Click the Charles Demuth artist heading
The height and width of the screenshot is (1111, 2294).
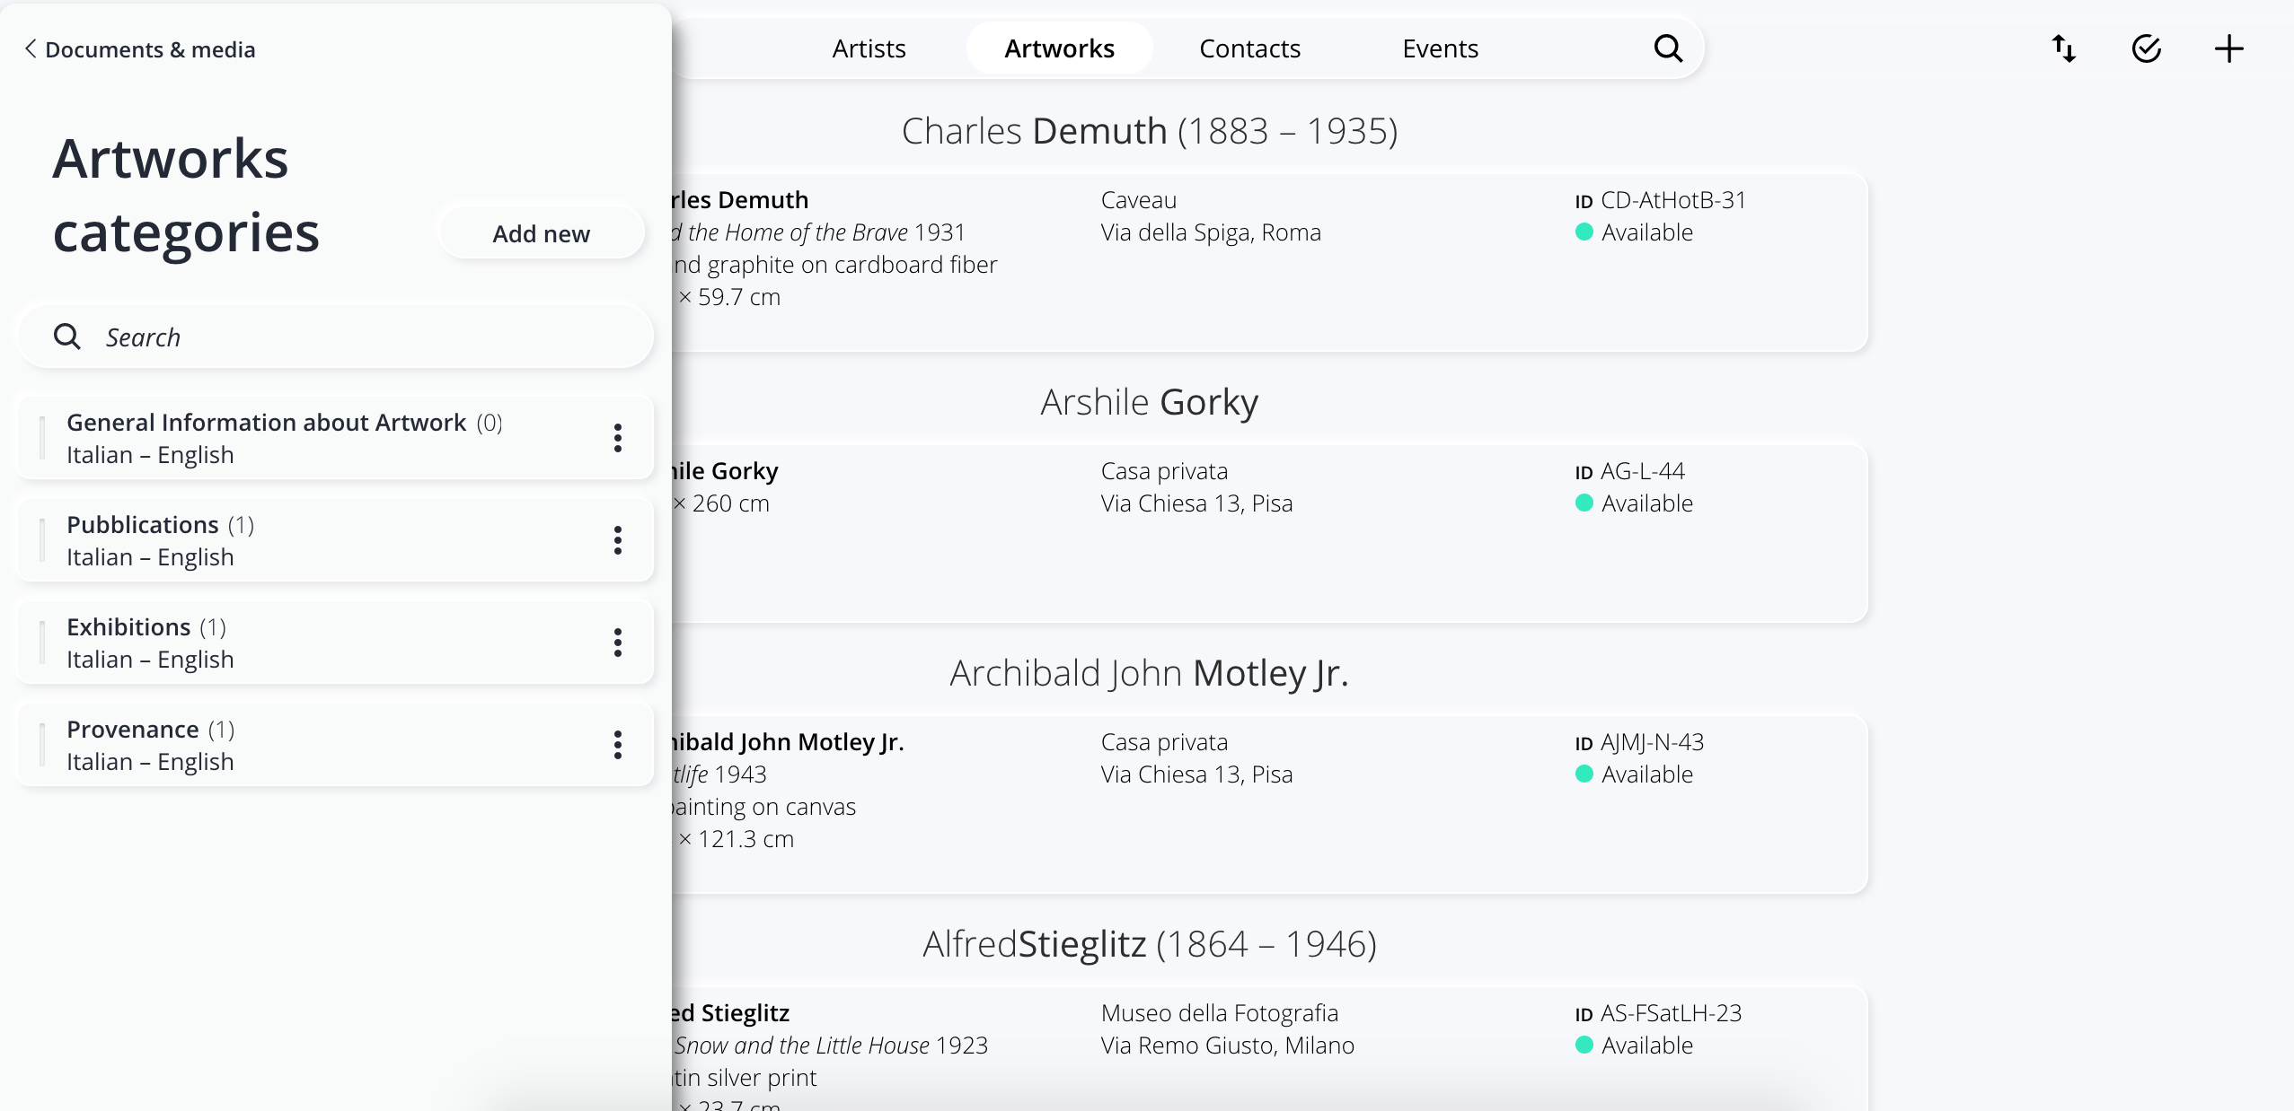coord(1150,131)
